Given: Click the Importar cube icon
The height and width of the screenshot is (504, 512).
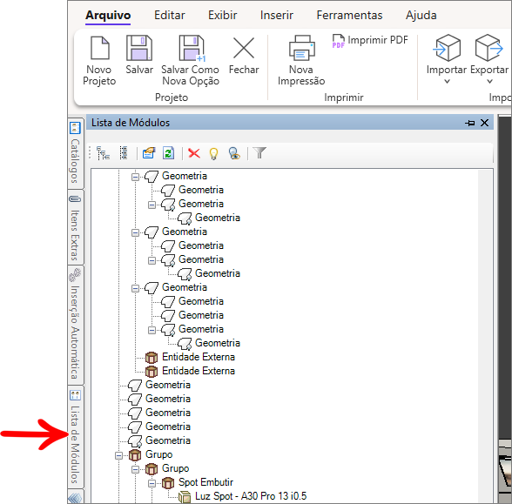Looking at the screenshot, I should (x=447, y=48).
